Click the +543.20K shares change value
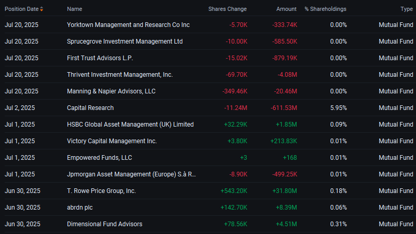The height and width of the screenshot is (234, 416). pyautogui.click(x=234, y=191)
